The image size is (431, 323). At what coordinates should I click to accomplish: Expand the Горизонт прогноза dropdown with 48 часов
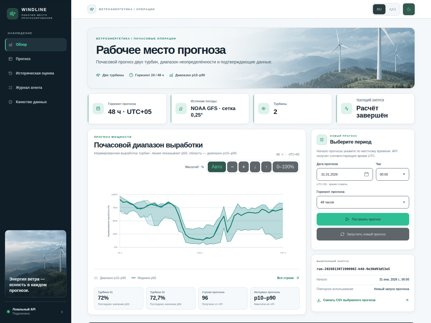[x=363, y=202]
